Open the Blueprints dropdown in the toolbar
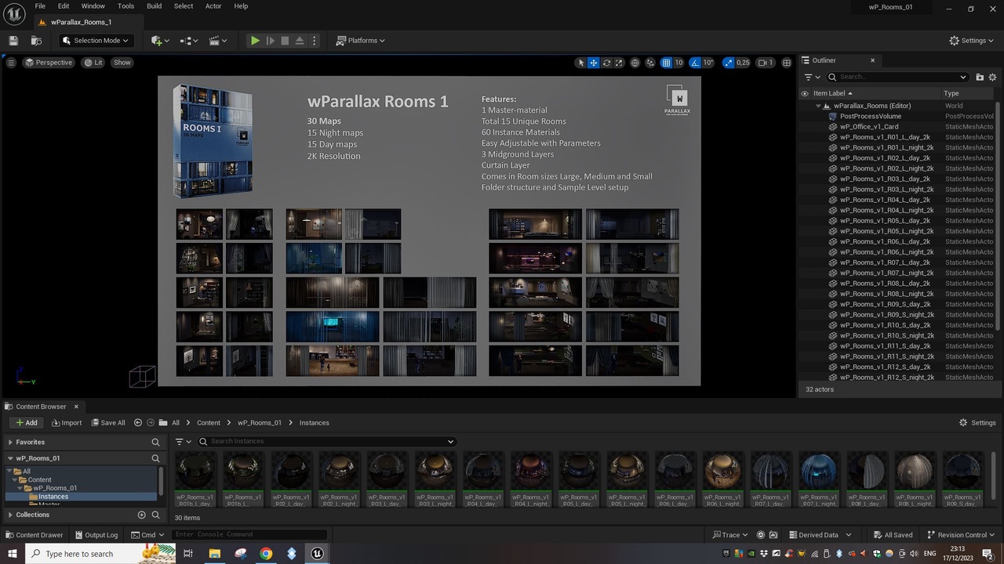Image resolution: width=1004 pixels, height=564 pixels. [189, 41]
